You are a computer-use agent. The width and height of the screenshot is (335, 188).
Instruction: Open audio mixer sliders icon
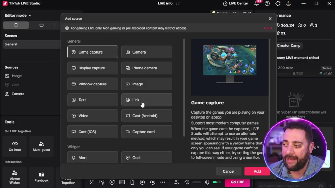(x=177, y=182)
